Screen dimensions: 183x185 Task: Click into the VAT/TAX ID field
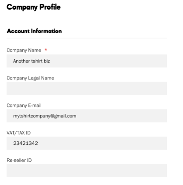(87, 143)
